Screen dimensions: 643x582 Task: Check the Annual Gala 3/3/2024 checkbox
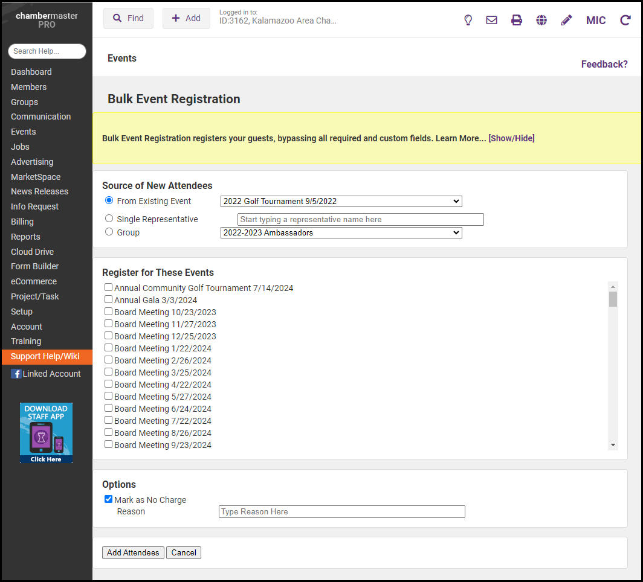(108, 299)
